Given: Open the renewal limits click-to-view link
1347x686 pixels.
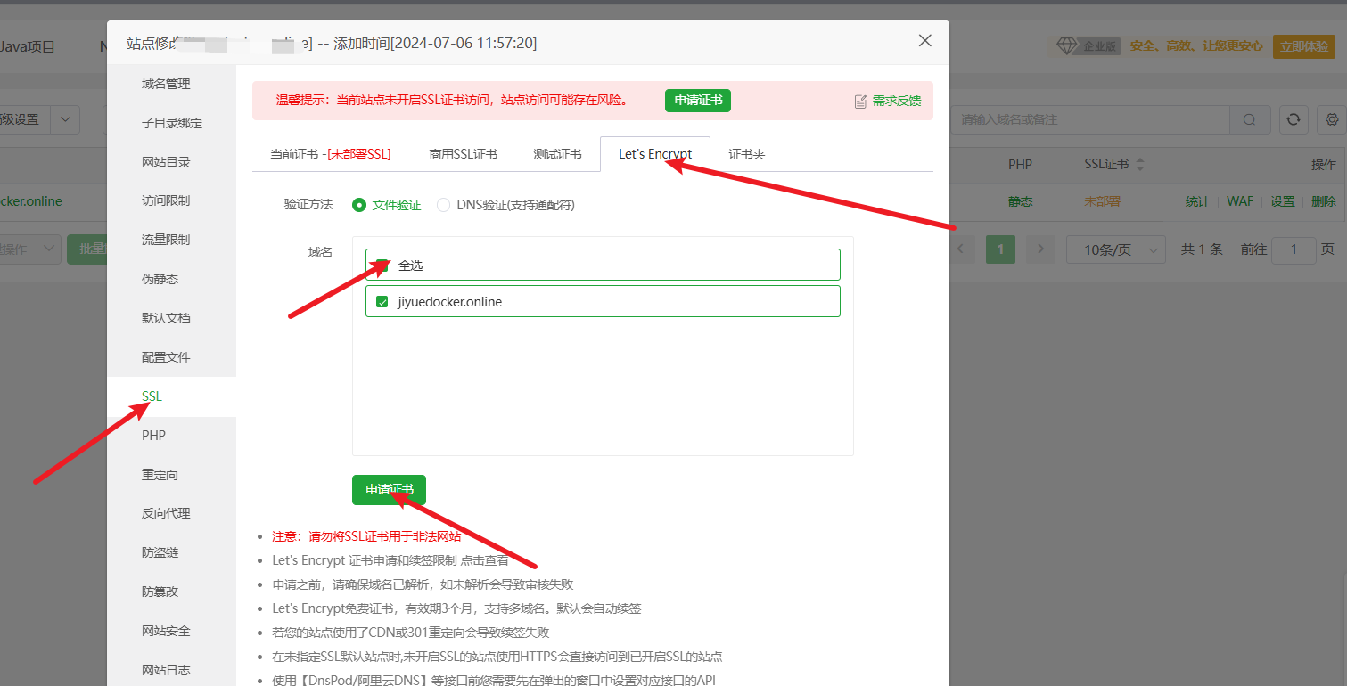Looking at the screenshot, I should pyautogui.click(x=485, y=560).
